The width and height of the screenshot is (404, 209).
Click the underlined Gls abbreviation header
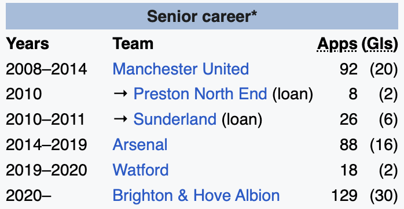click(380, 44)
